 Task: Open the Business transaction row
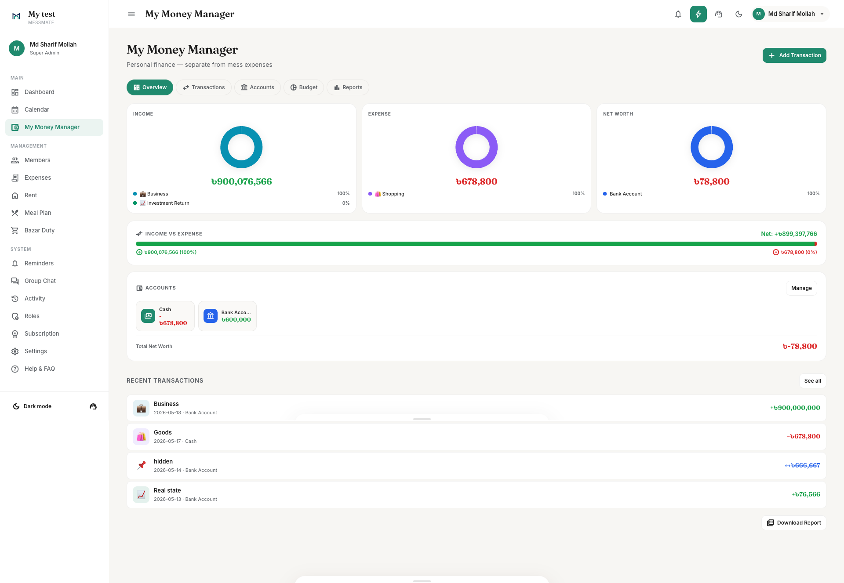pyautogui.click(x=477, y=408)
